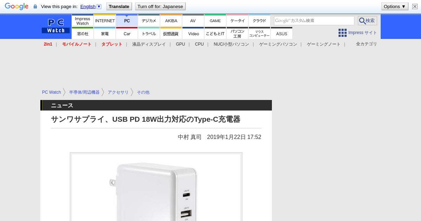Open the ASUS tab
The width and height of the screenshot is (421, 221).
coord(281,33)
